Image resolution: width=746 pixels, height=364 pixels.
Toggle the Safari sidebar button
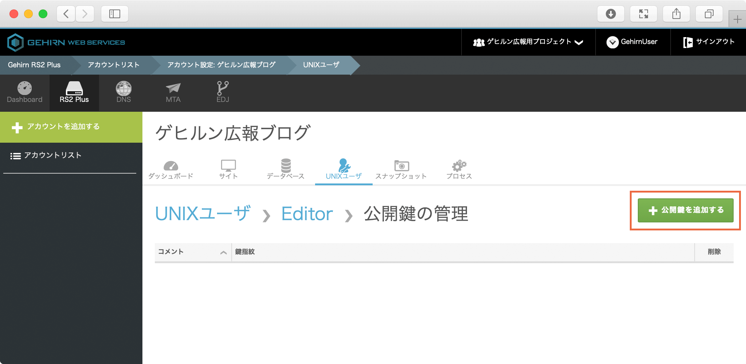click(114, 14)
